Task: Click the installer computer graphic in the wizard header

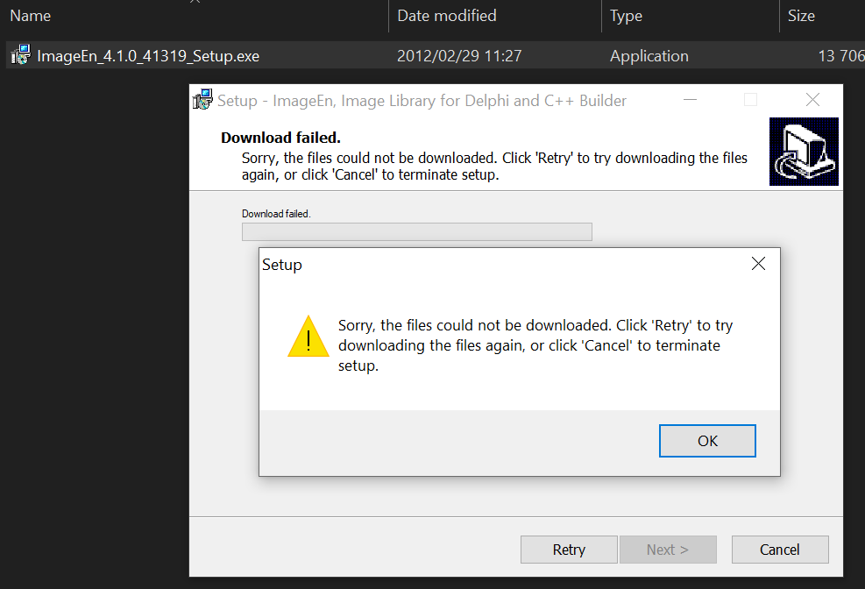Action: pos(804,152)
